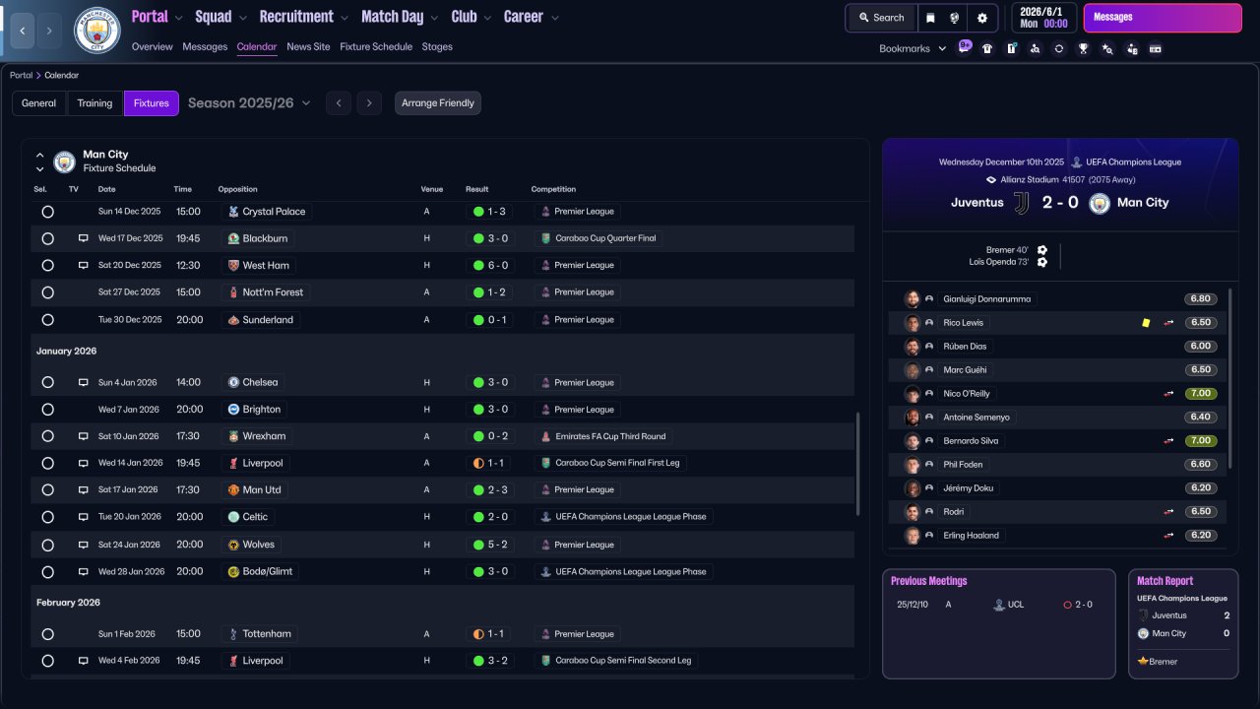Click the 2026/6/1 Mon date display
This screenshot has height=709, width=1260.
(1044, 18)
